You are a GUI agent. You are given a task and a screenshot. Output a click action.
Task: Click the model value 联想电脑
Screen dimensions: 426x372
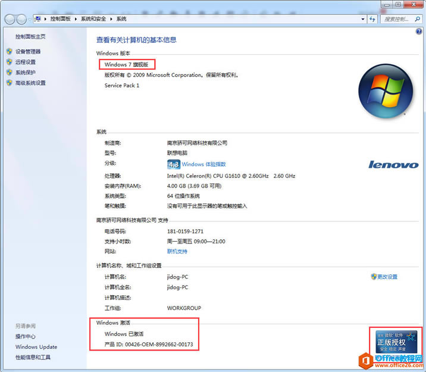[177, 153]
